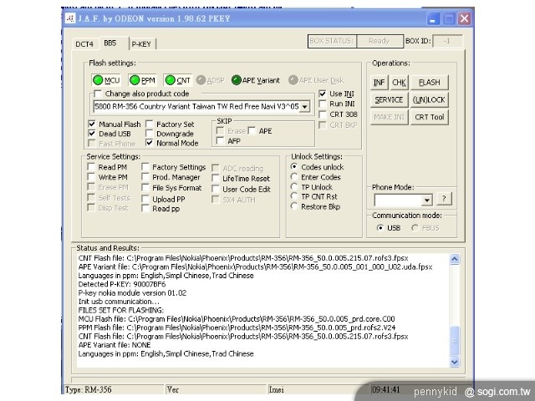Screen dimensions: 535x401
Task: Switch to the BB5 tab
Action: pos(110,43)
